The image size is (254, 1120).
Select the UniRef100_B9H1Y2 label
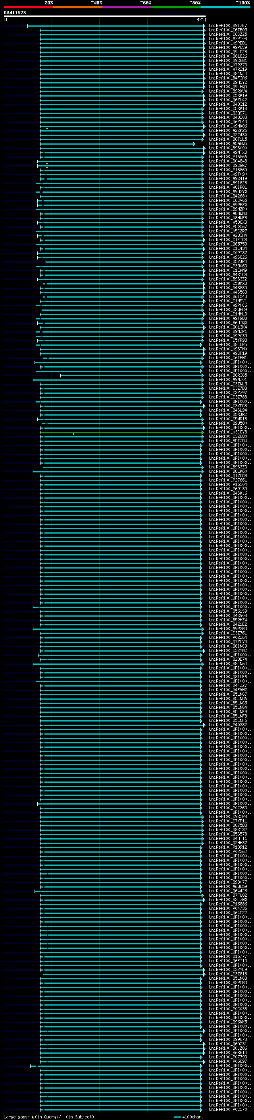click(228, 82)
